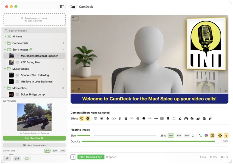Set floating image size to 75% preset
This screenshot has height=164, width=233.
[187, 135]
